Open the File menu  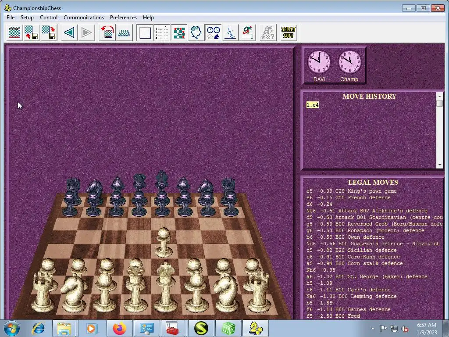pyautogui.click(x=11, y=18)
